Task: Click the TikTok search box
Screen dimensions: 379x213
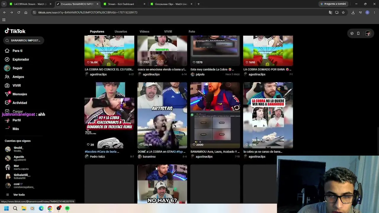Action: (x=24, y=41)
